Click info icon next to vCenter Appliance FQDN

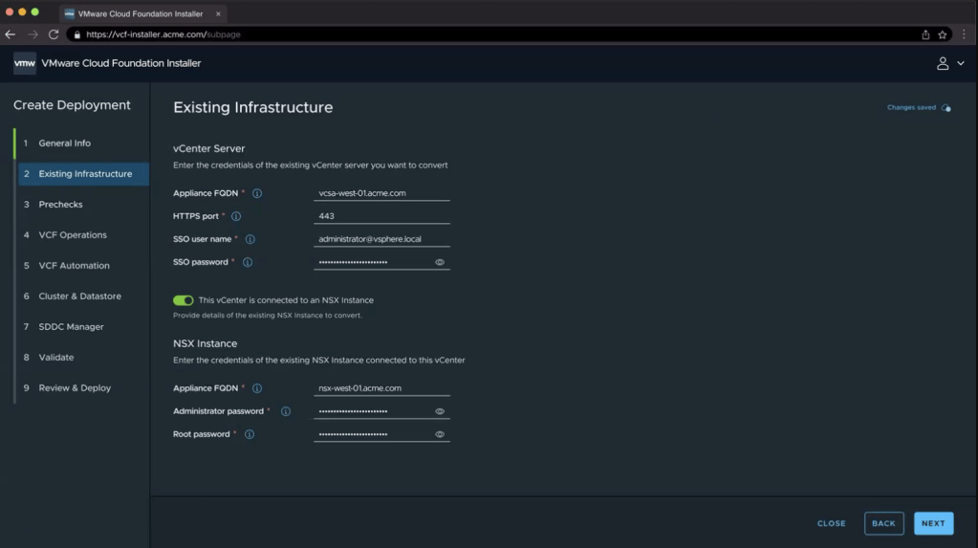pos(257,193)
